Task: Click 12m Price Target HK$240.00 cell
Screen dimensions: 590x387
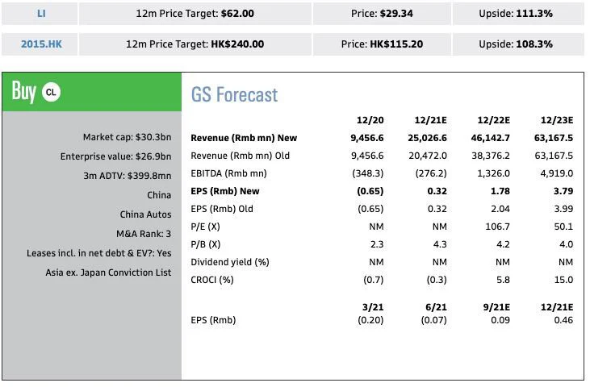Action: 195,44
